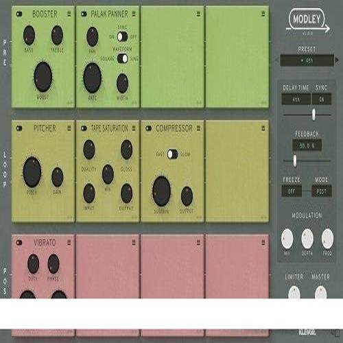The height and width of the screenshot is (343, 343).
Task: Open the Booster module menu icon
Action: click(69, 14)
